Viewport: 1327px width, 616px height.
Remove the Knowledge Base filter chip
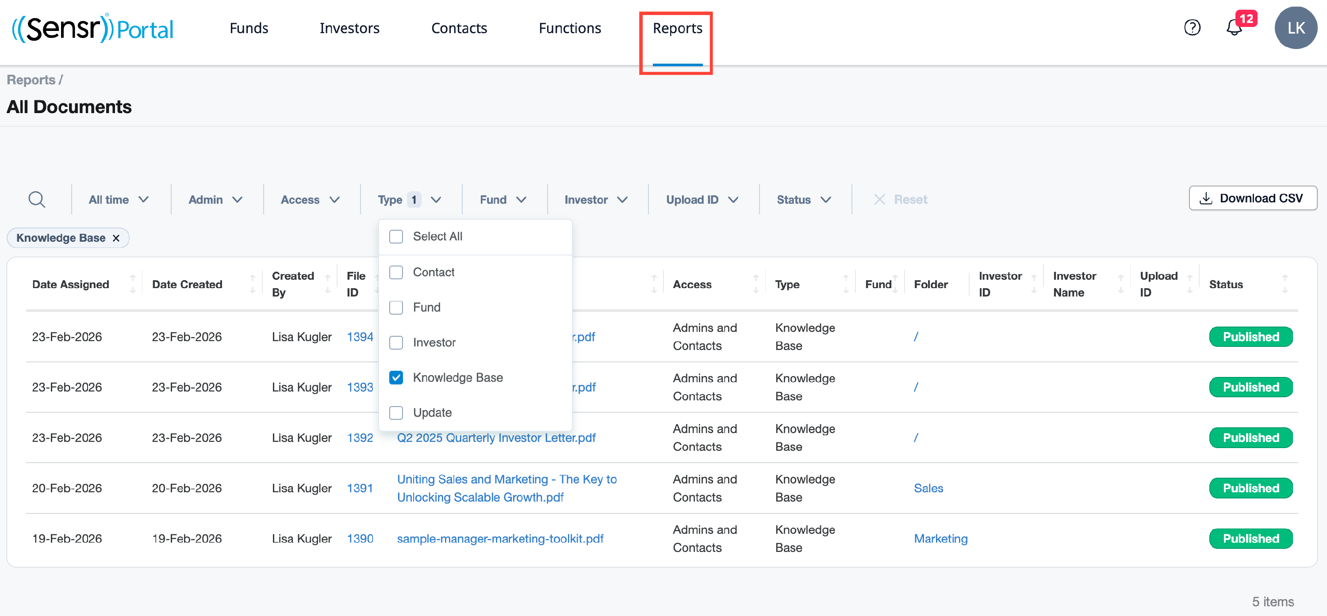coord(116,238)
